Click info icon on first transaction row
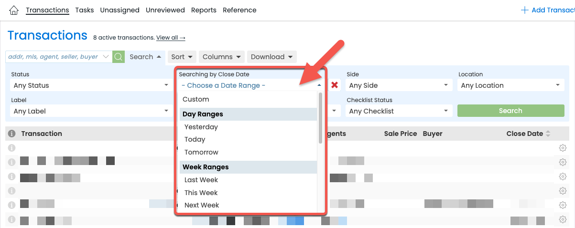The image size is (575, 228). pos(12,148)
